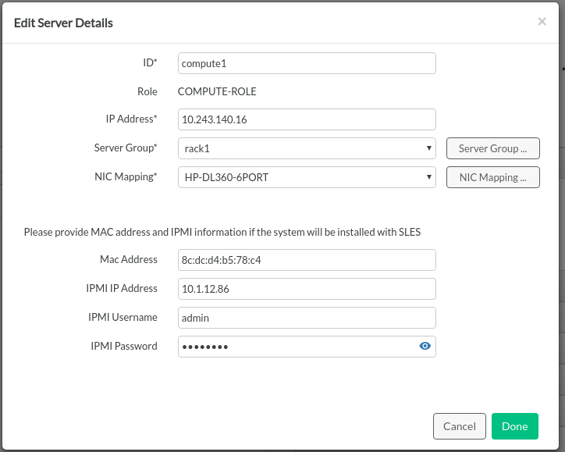Open the Server Group dropdown showing rack1
Image resolution: width=565 pixels, height=452 pixels.
point(306,148)
